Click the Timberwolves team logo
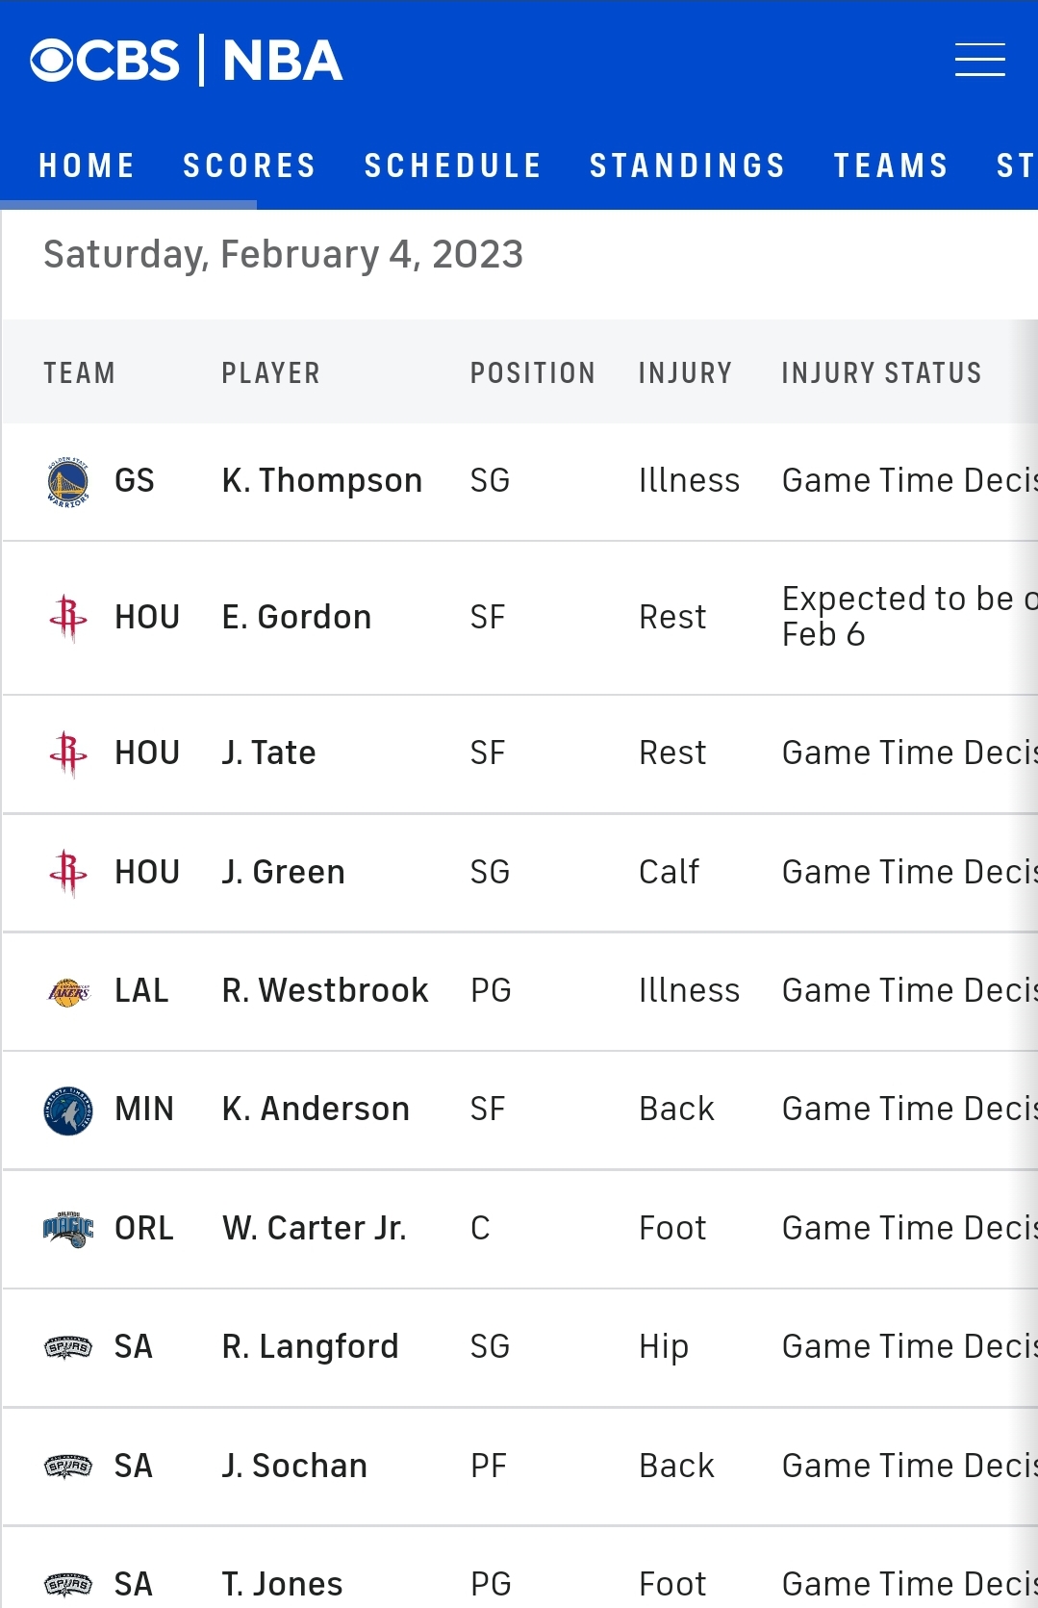The image size is (1038, 1608). [68, 1110]
